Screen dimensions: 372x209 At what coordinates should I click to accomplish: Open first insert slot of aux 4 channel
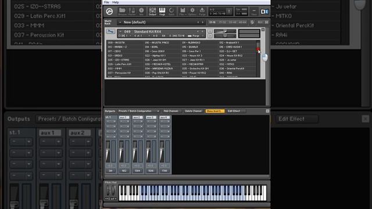[164, 121]
